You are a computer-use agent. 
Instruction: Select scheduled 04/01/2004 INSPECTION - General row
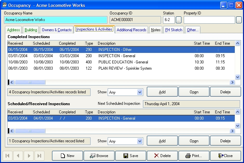(121, 118)
